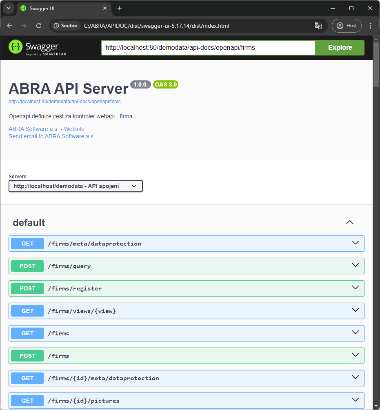Open the translate page icon in address bar
The height and width of the screenshot is (410, 380).
pos(318,26)
